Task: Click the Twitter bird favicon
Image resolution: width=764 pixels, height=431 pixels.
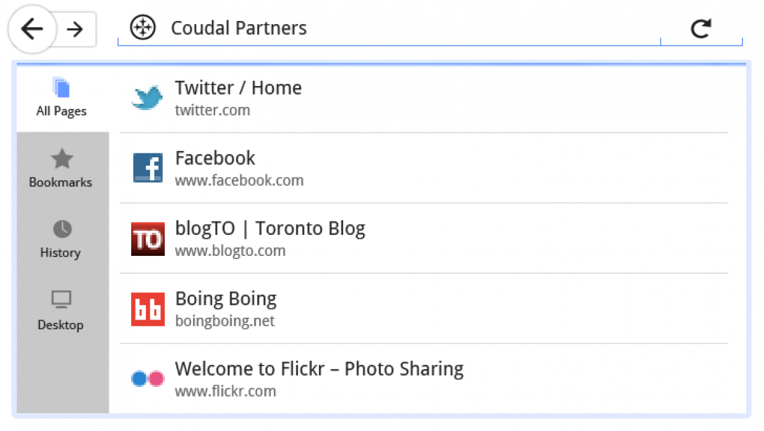Action: pyautogui.click(x=148, y=98)
